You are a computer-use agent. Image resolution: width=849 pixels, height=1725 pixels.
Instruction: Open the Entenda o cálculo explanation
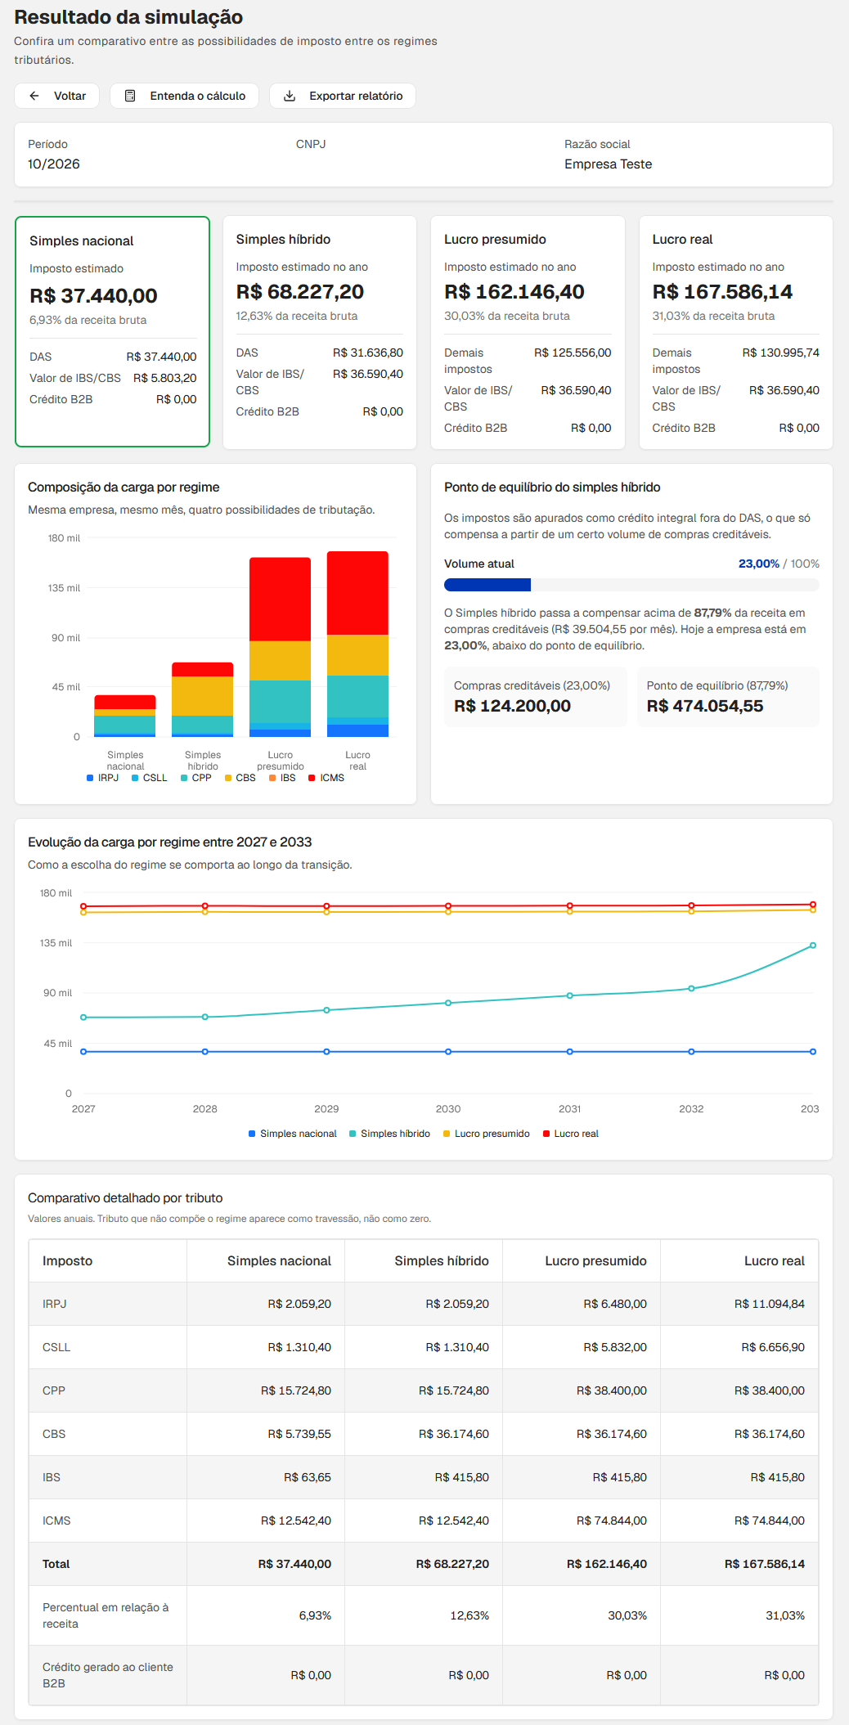coord(184,96)
